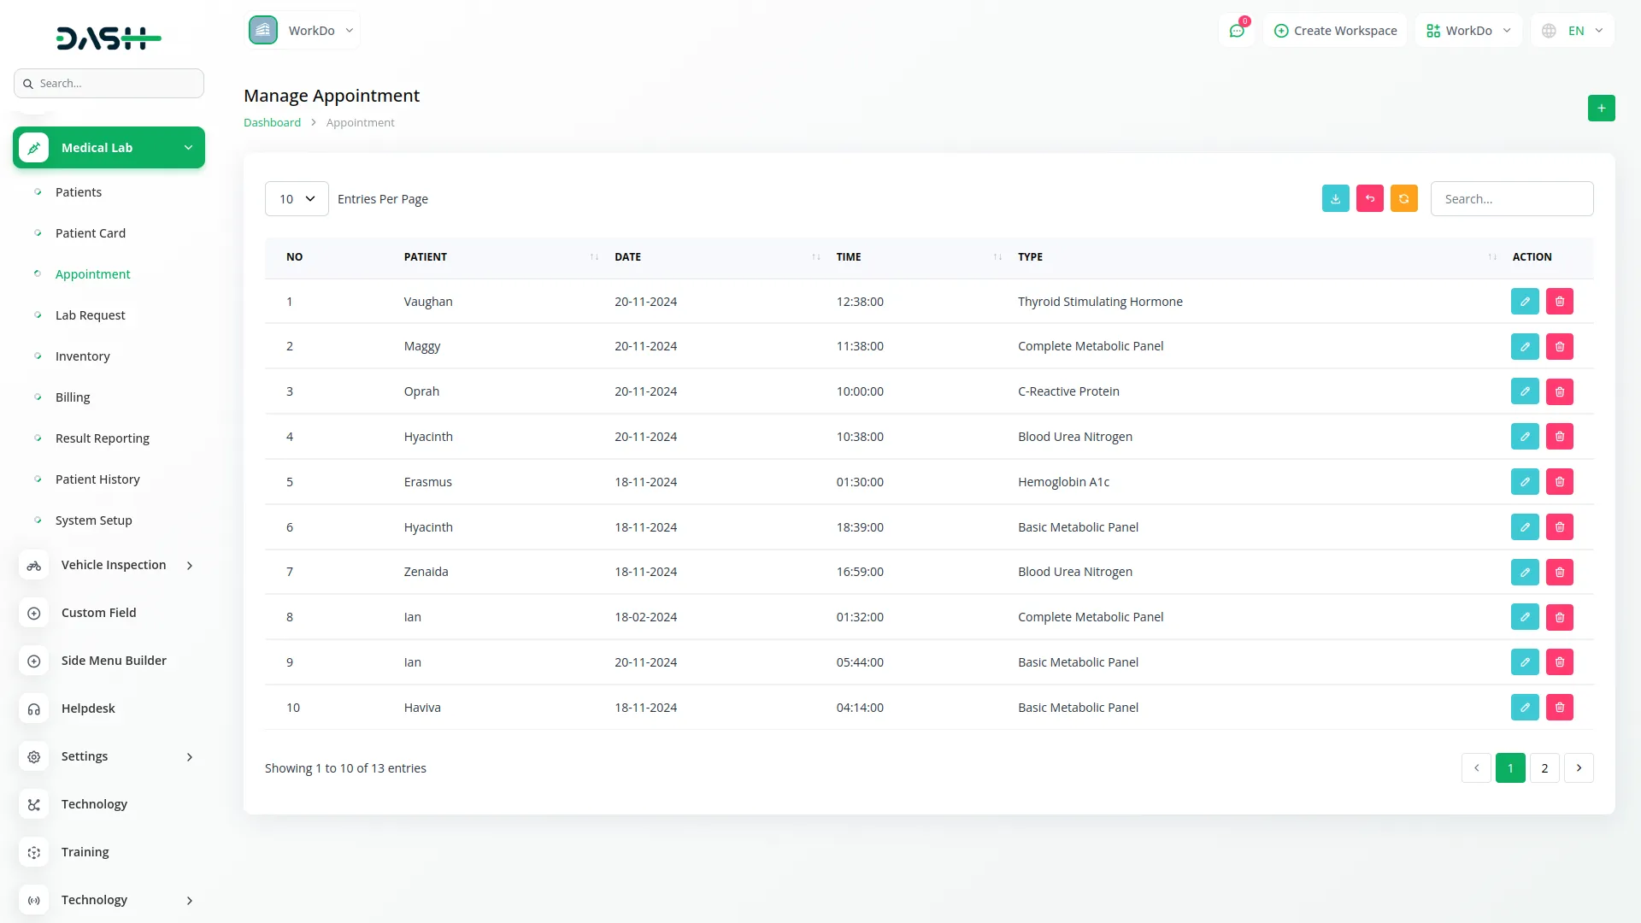Viewport: 1641px width, 923px height.
Task: Delete Oprah's appointment using the trash icon
Action: 1559,391
